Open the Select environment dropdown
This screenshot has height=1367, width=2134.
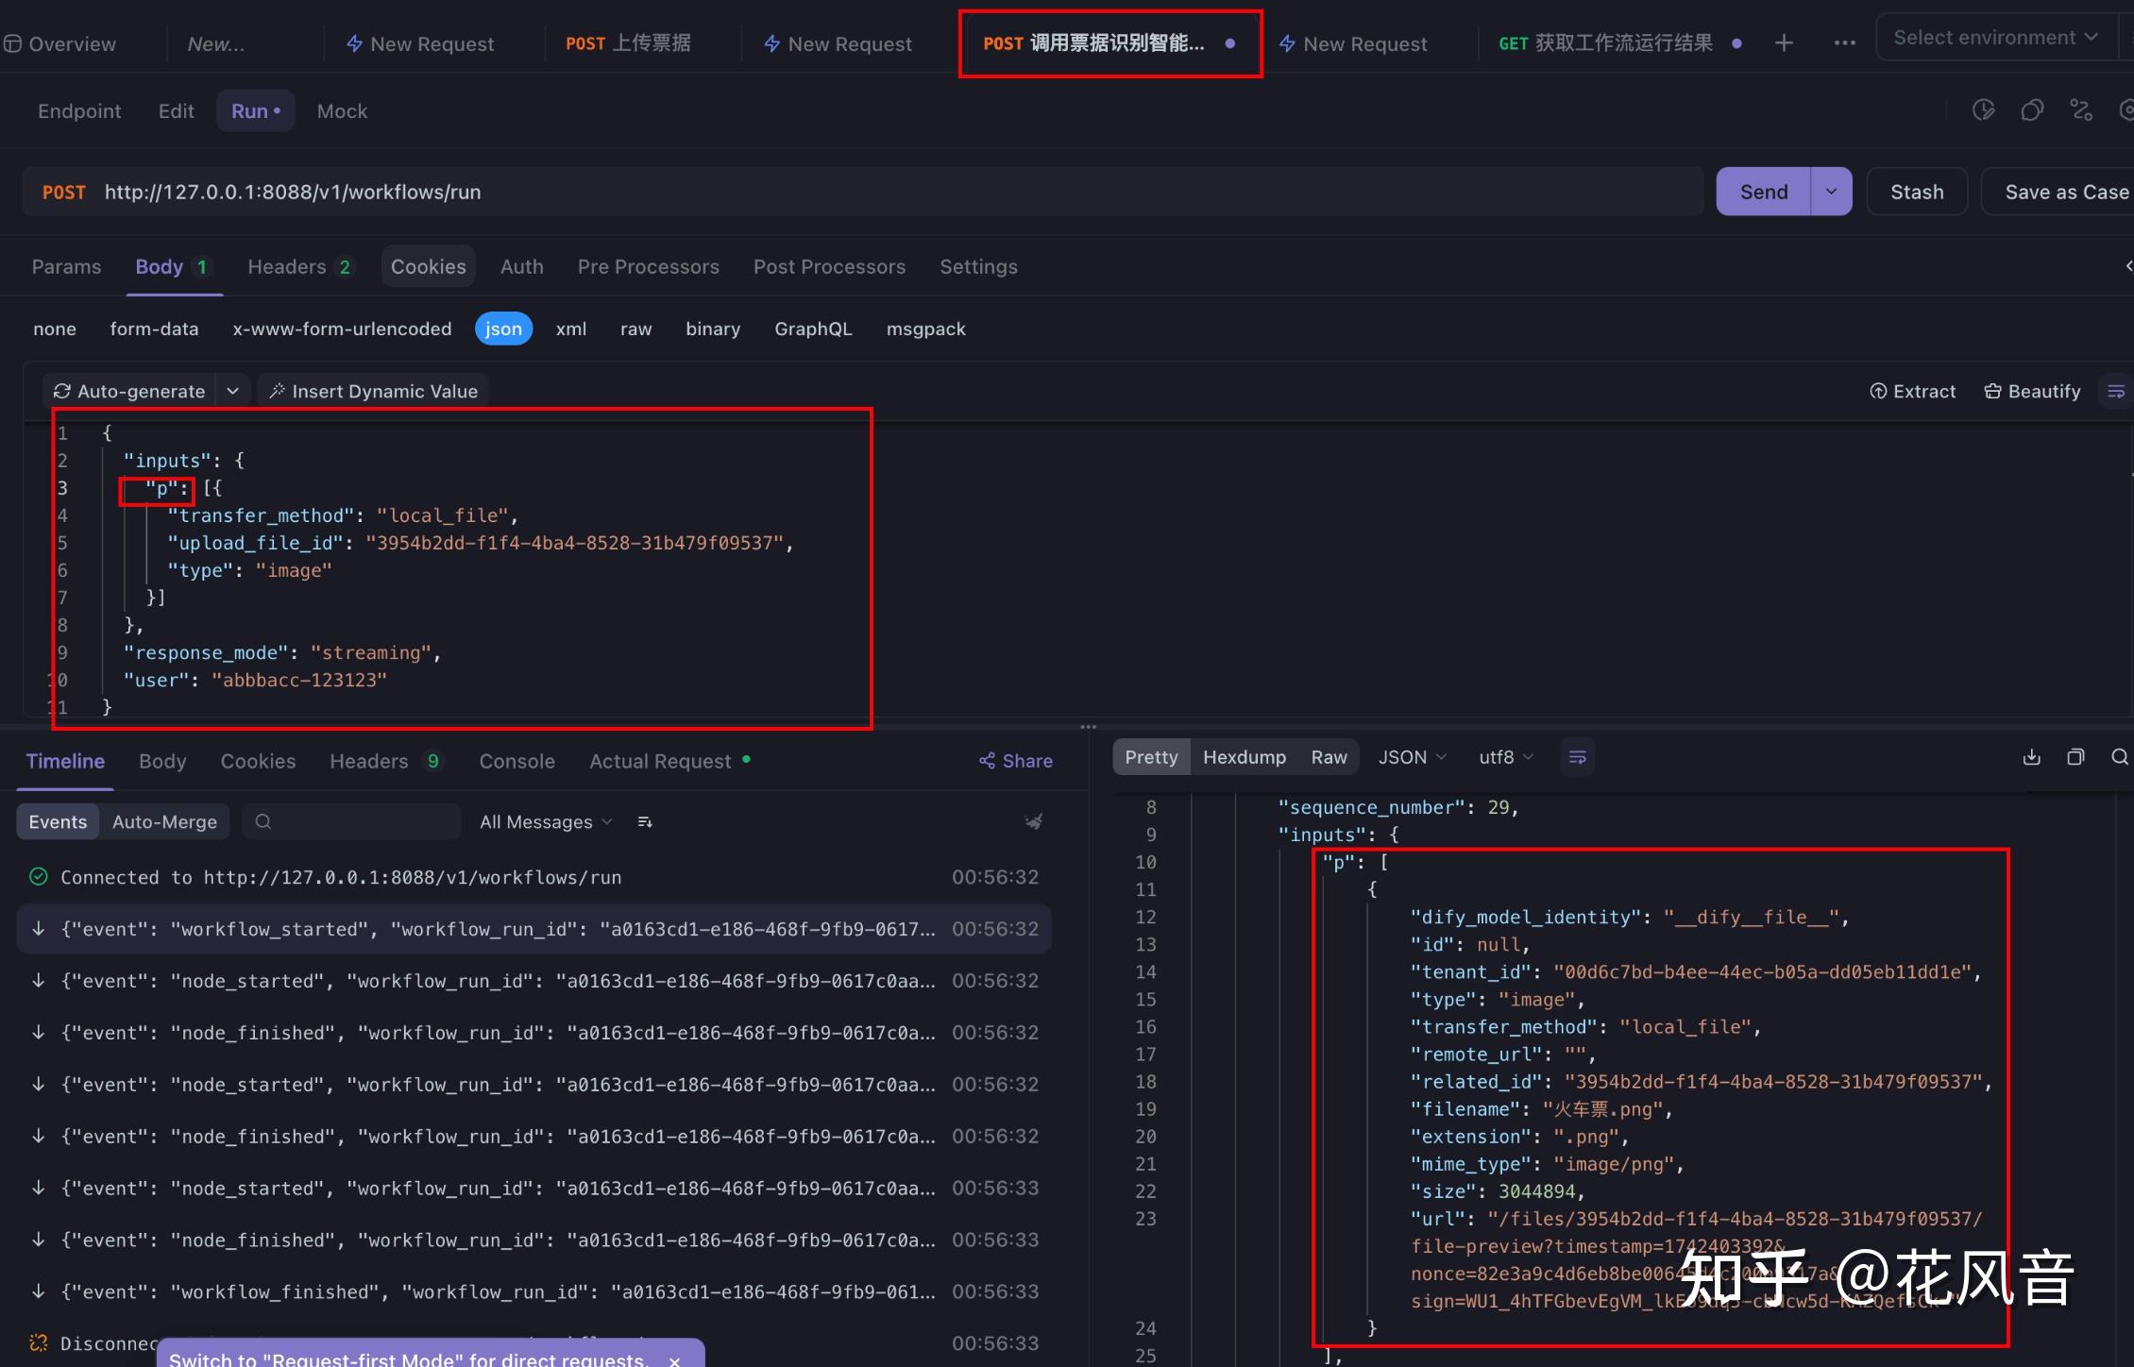pyautogui.click(x=1993, y=37)
